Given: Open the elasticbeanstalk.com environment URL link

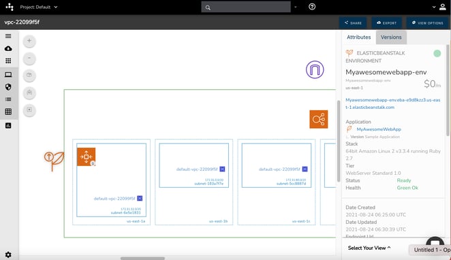Looking at the screenshot, I should pos(393,103).
